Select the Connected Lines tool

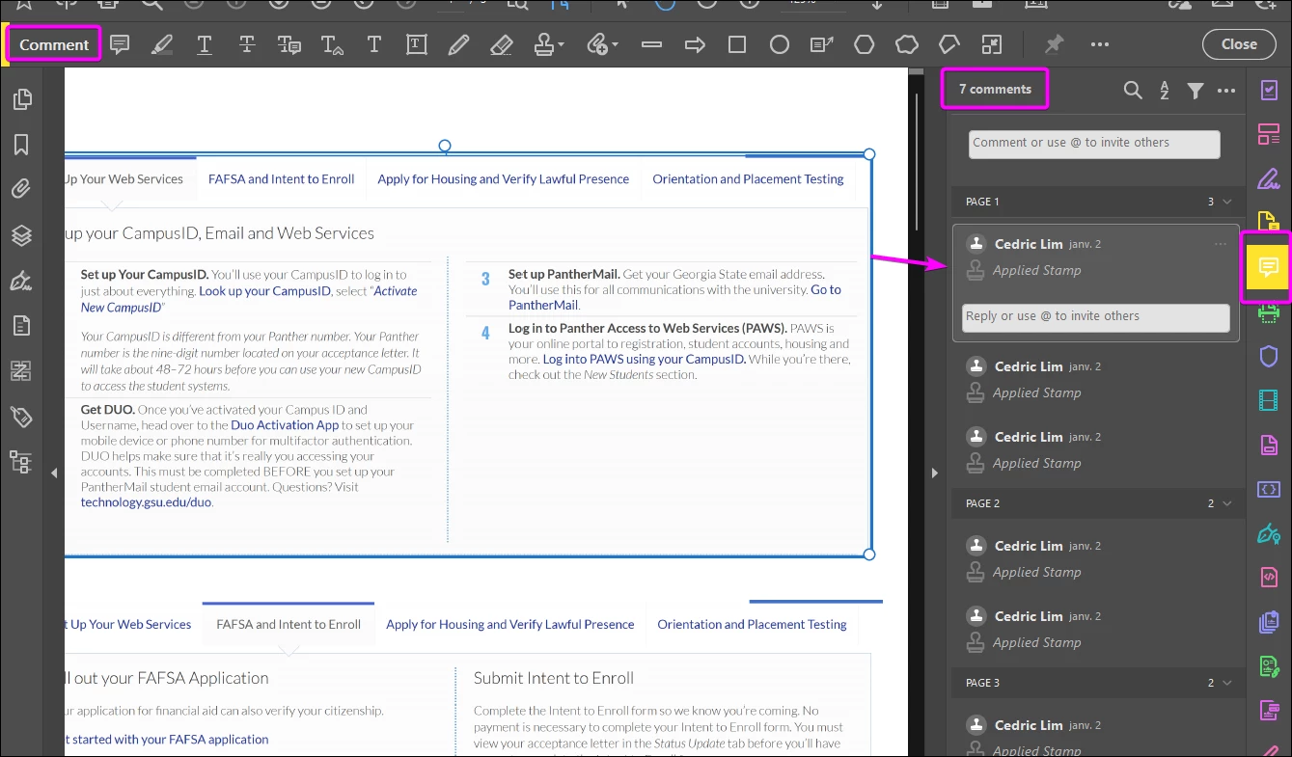(949, 44)
